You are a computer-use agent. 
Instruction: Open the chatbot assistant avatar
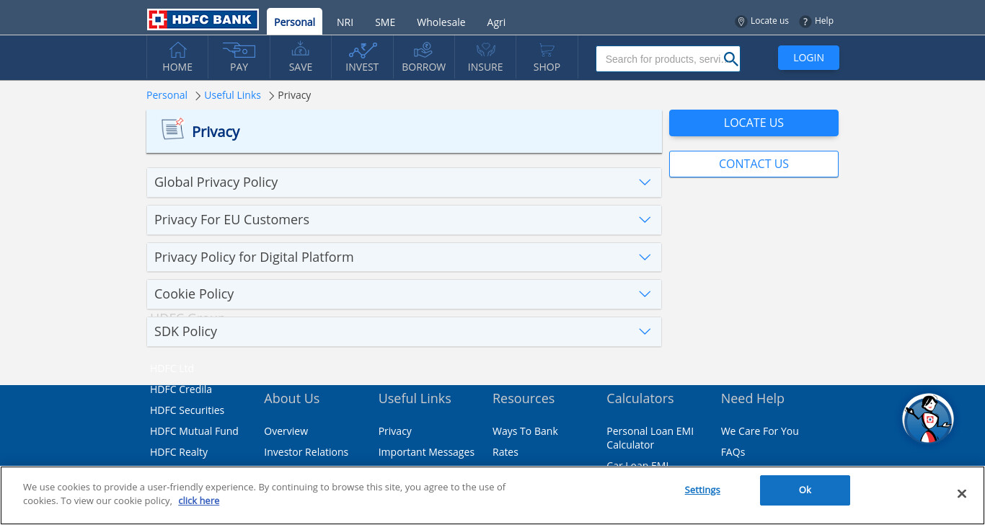point(928,419)
